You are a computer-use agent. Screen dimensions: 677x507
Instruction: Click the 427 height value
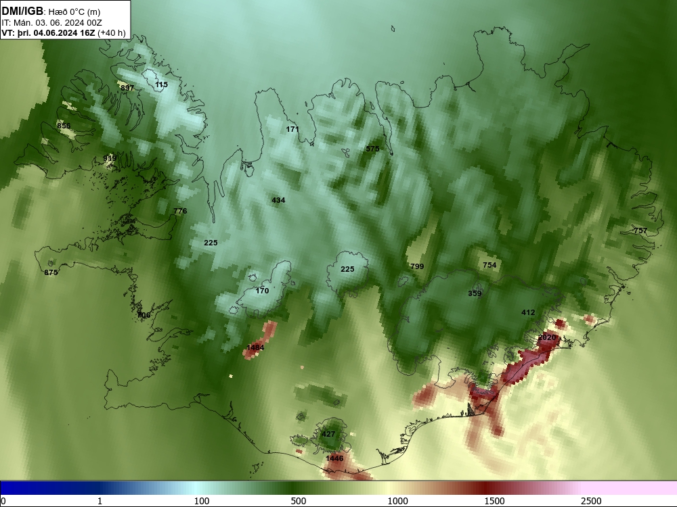click(328, 434)
